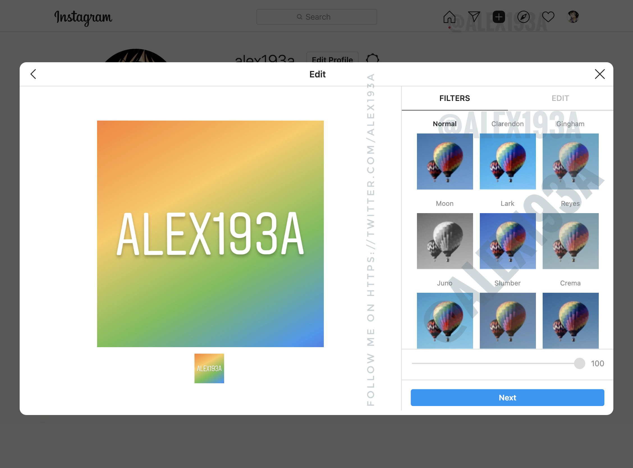Click the Create Post icon
Screen dimensions: 633x468
coord(498,16)
